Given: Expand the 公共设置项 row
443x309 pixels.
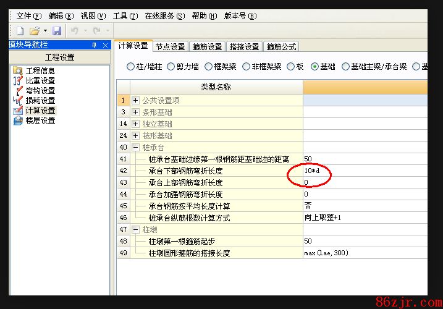Looking at the screenshot, I should 135,100.
